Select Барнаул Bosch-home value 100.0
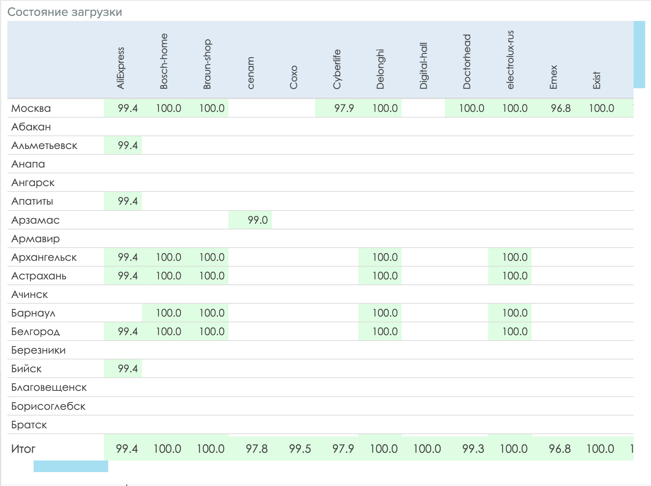This screenshot has width=651, height=486. coord(169,313)
